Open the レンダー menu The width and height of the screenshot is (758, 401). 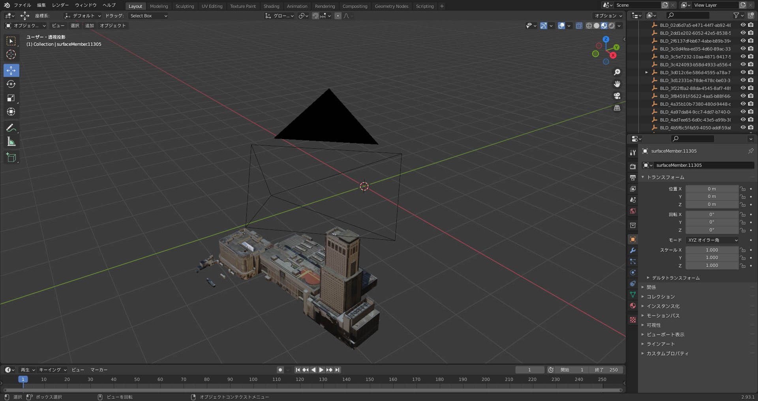click(60, 5)
